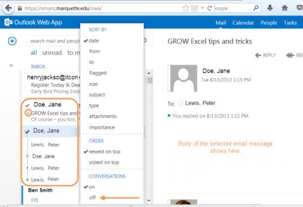303x207 pixels.
Task: Expand the folder pane with double chevron
Action: 11,65
